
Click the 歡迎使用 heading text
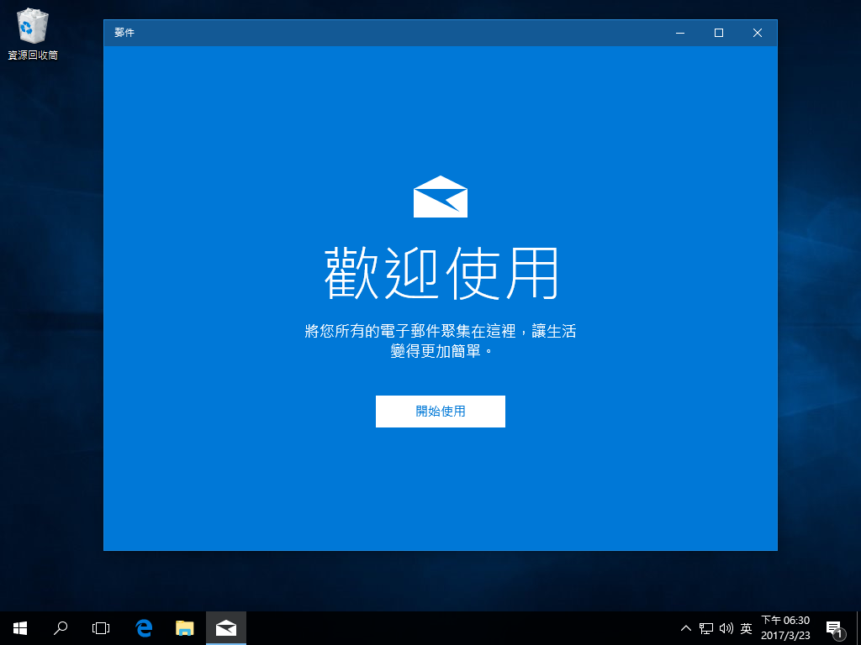pyautogui.click(x=441, y=274)
